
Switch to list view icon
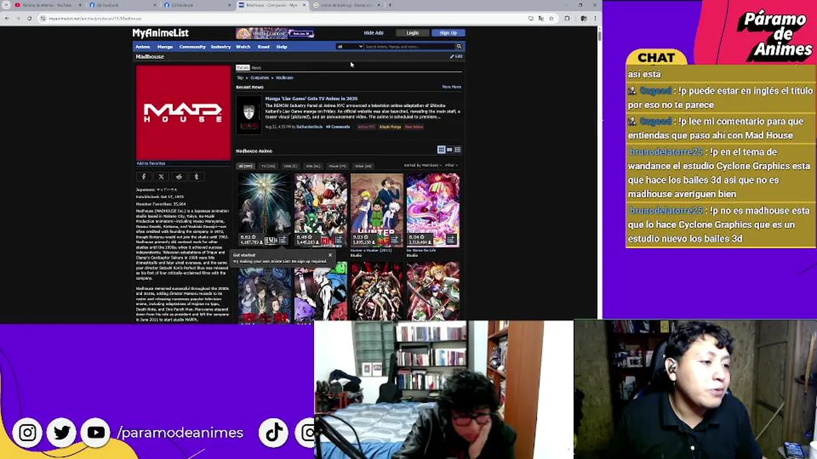click(458, 150)
